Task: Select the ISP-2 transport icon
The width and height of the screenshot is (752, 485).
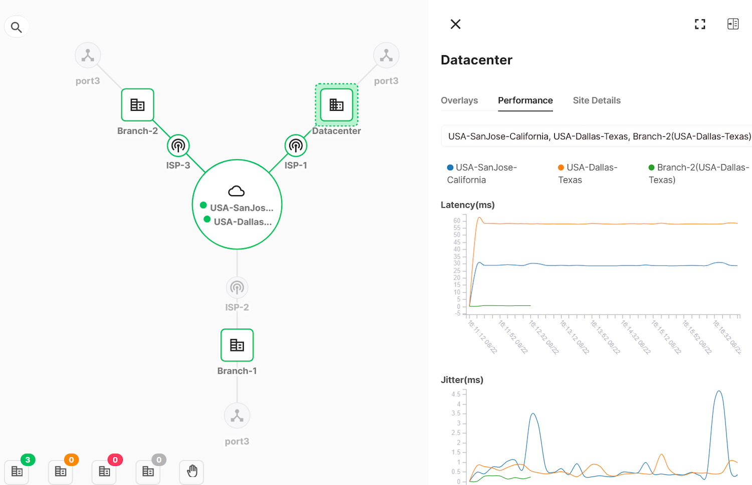Action: (237, 287)
